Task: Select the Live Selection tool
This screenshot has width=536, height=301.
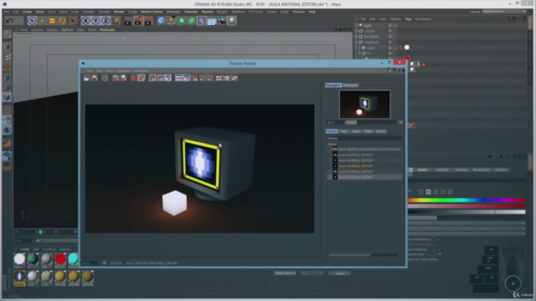Action: click(32, 21)
